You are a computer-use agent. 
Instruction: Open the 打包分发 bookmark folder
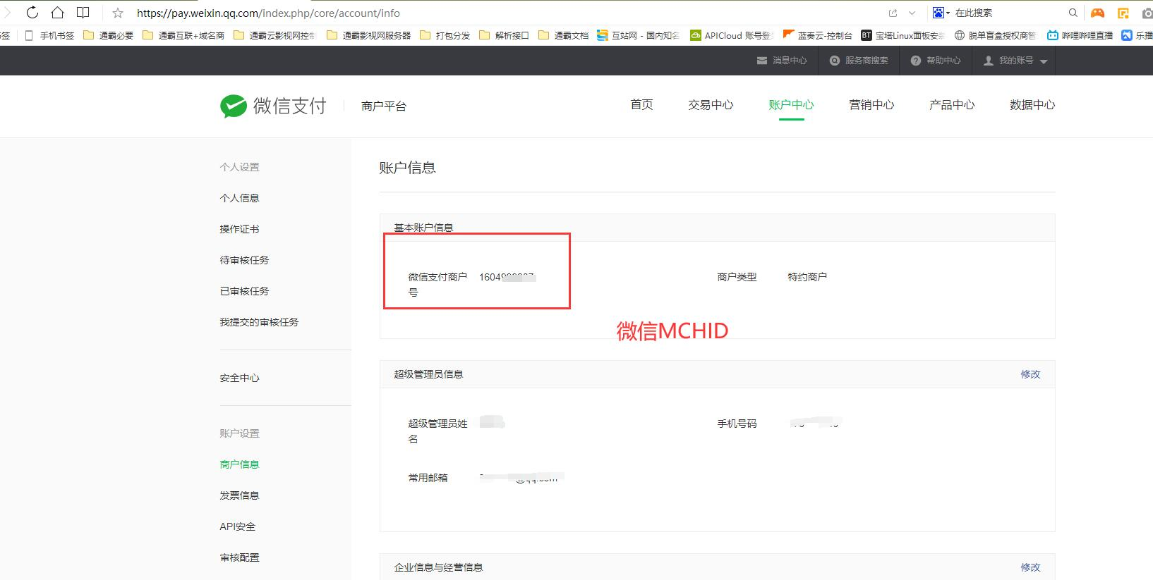click(x=445, y=35)
